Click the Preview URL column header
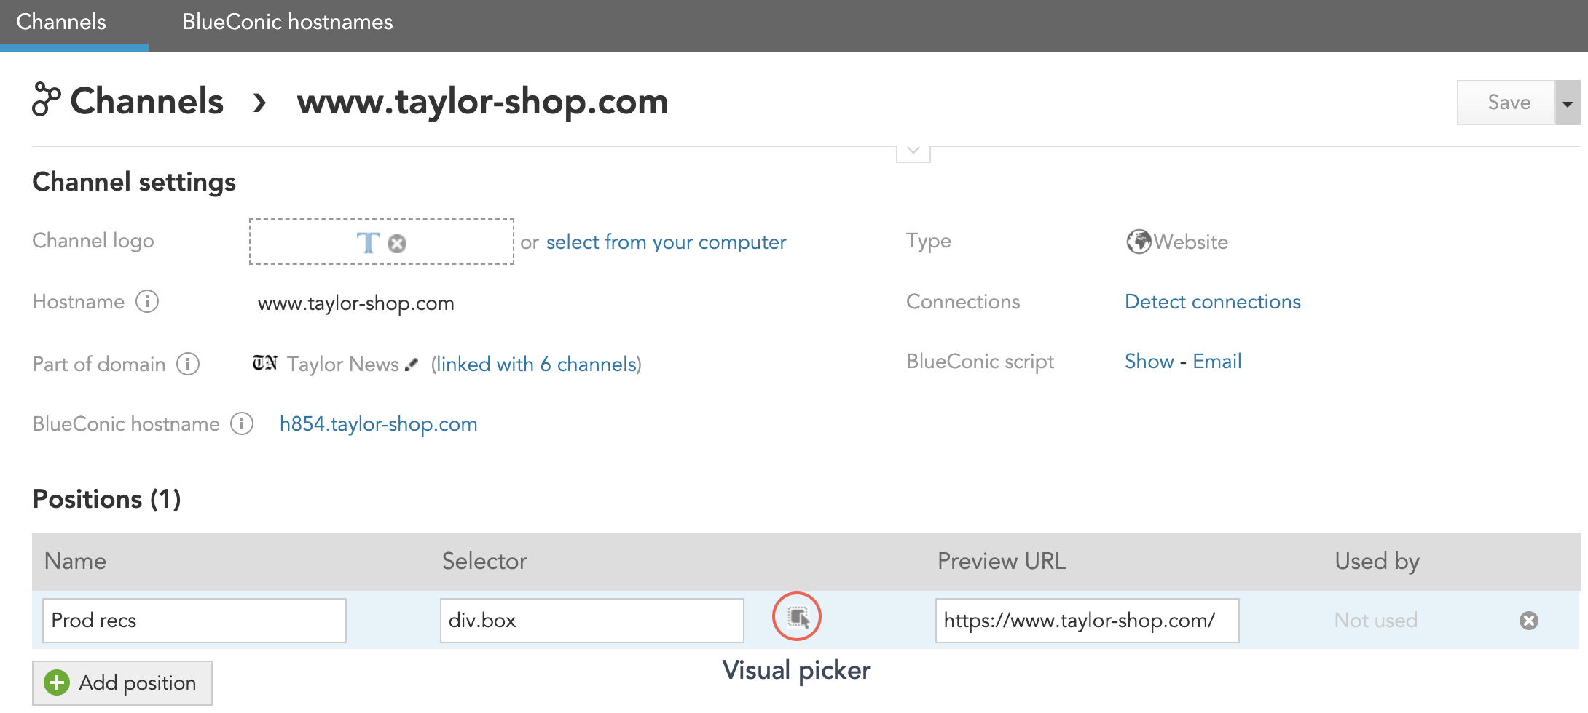Viewport: 1588px width, 713px height. click(1002, 561)
